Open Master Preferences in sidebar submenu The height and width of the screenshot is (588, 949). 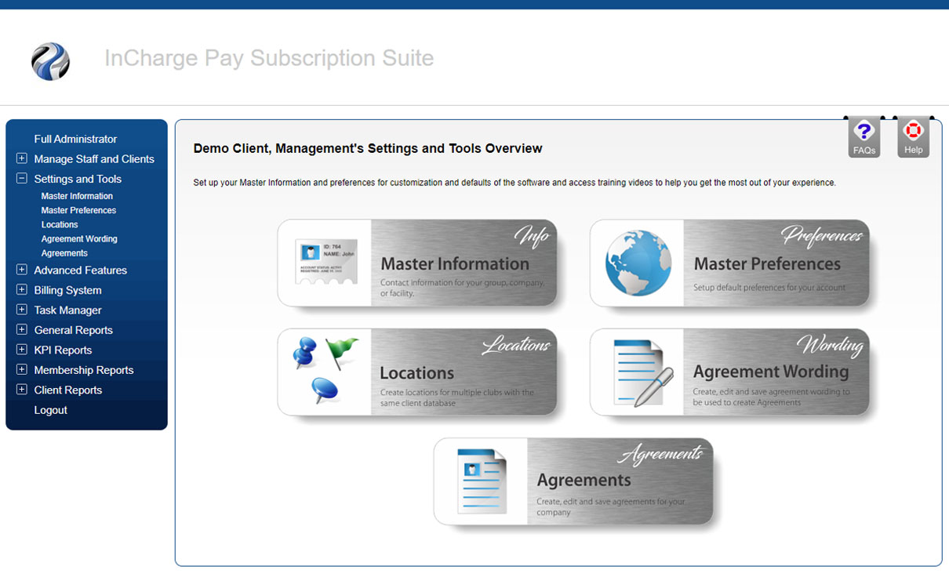[78, 210]
